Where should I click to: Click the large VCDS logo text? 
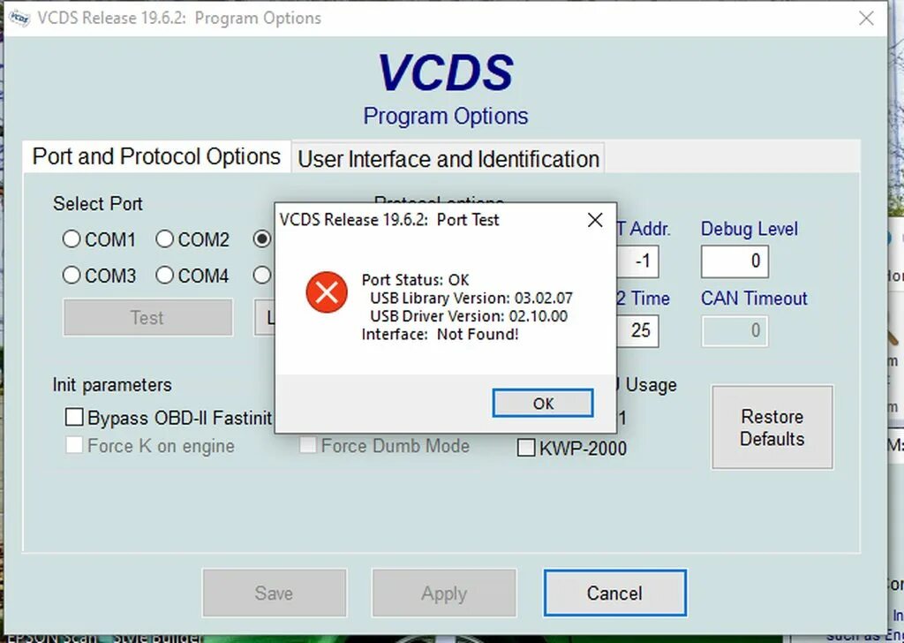pyautogui.click(x=445, y=72)
